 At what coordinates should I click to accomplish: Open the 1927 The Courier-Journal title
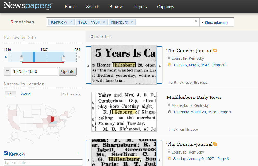coord(189,144)
